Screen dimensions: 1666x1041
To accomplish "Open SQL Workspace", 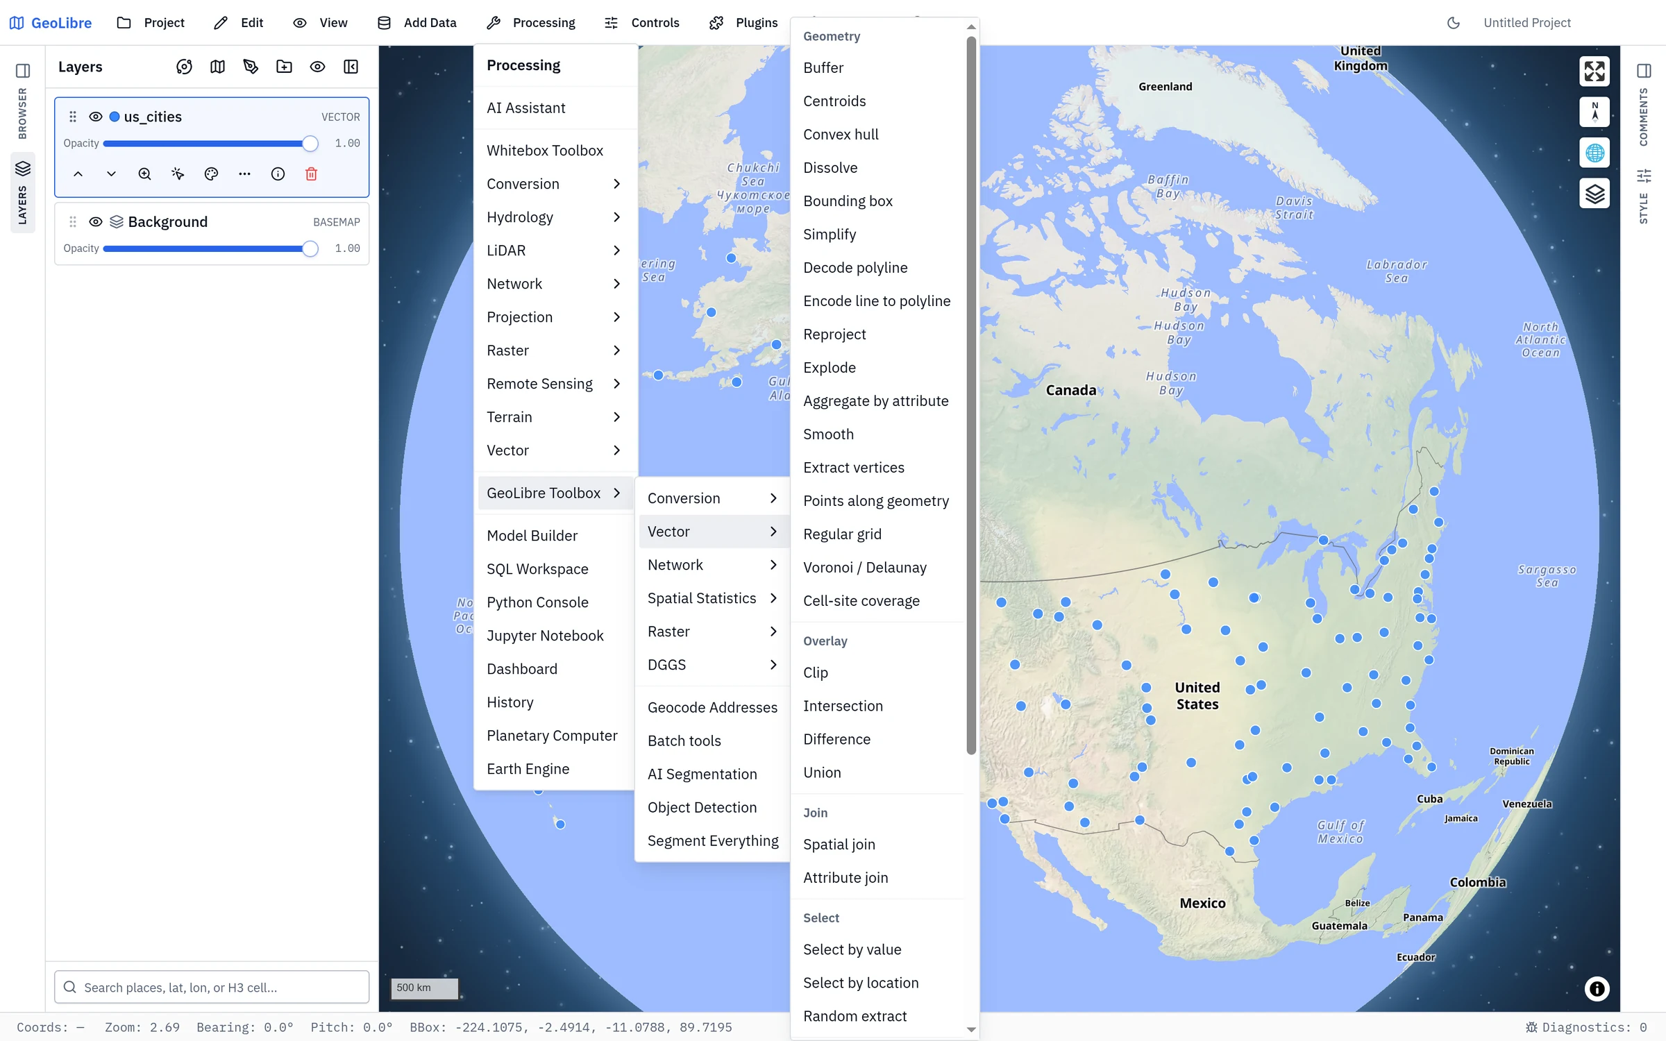I will [x=554, y=569].
